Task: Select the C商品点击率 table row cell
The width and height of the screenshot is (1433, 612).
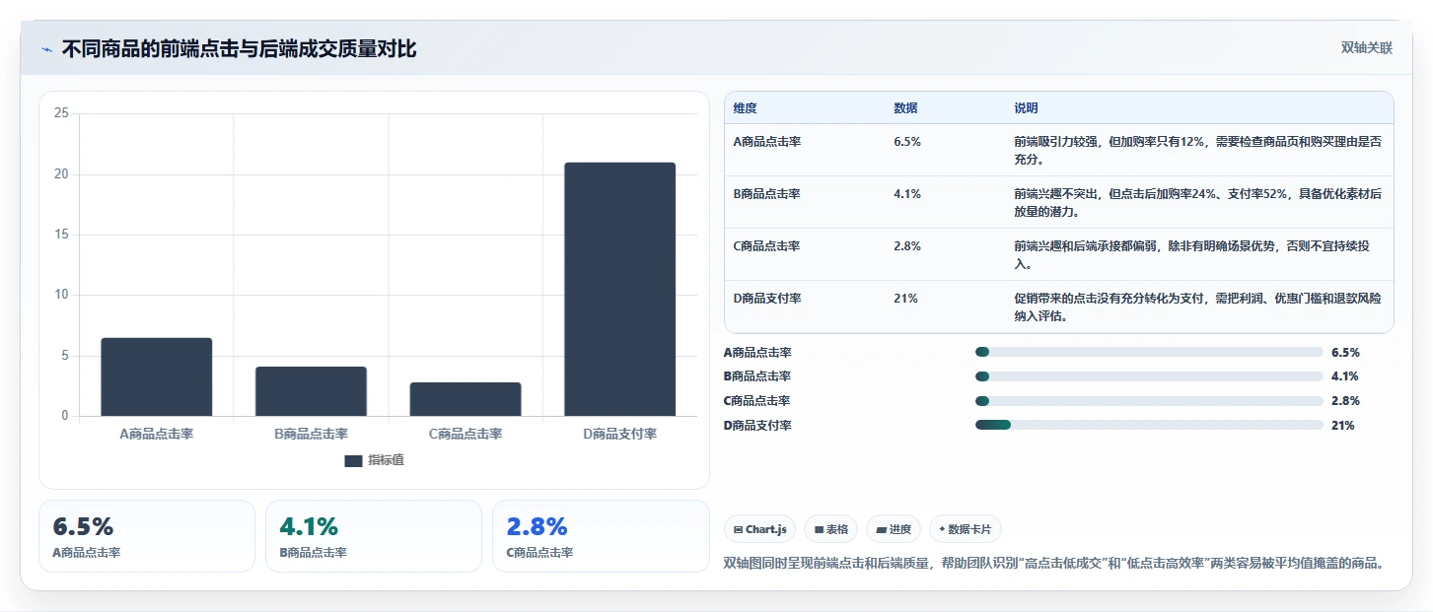Action: (767, 246)
